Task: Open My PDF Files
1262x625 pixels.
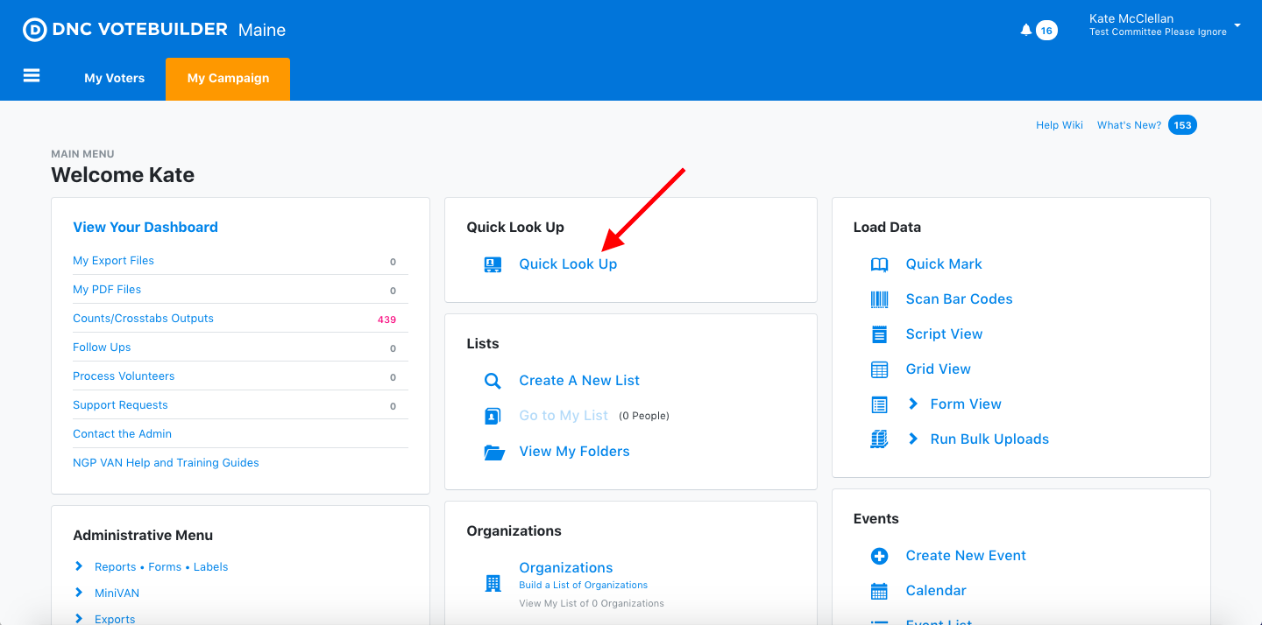Action: tap(107, 290)
